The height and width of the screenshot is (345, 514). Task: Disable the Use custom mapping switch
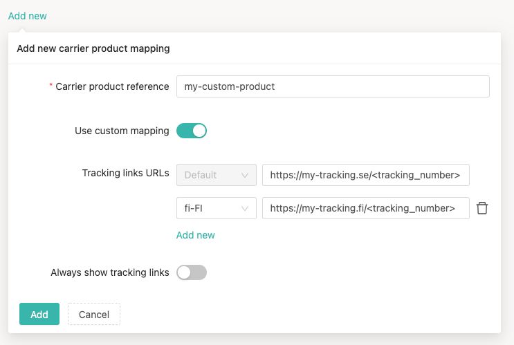pos(192,131)
